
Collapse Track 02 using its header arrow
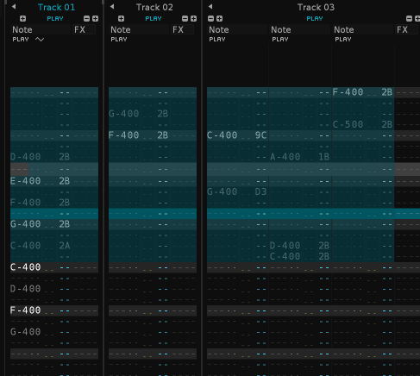point(112,7)
